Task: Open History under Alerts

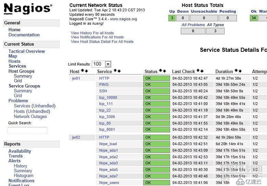Action: click(21, 166)
